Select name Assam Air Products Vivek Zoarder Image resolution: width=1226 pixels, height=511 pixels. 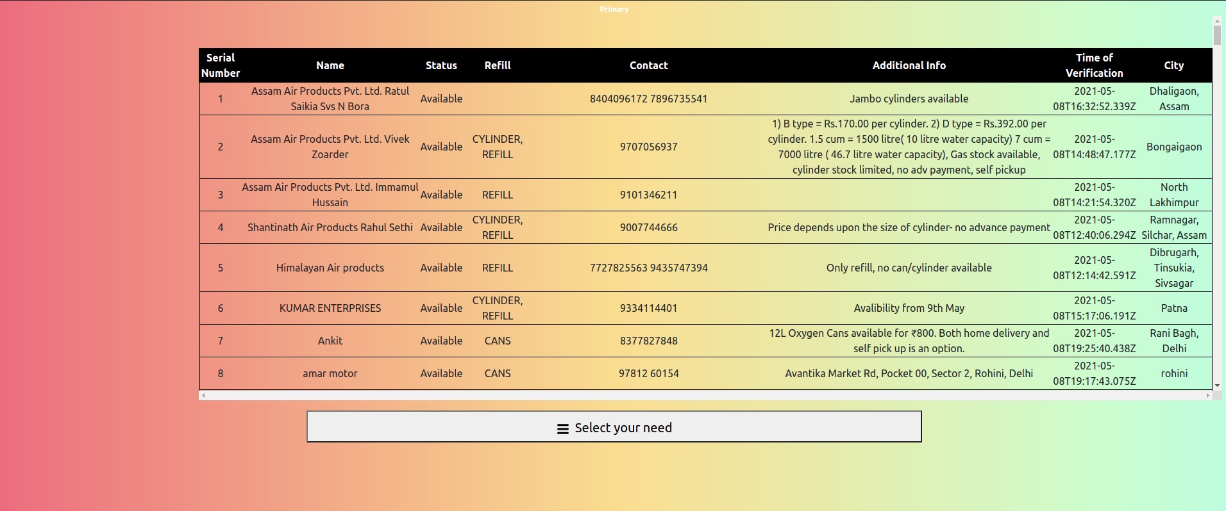click(x=330, y=147)
